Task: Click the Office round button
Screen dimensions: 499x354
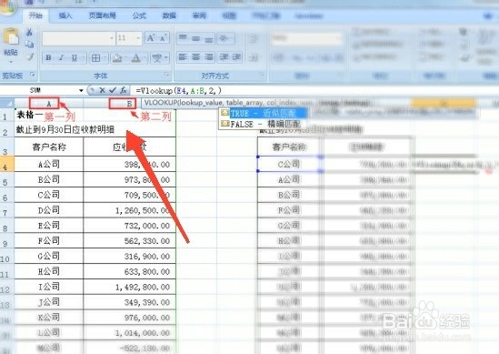Action: (7, 7)
